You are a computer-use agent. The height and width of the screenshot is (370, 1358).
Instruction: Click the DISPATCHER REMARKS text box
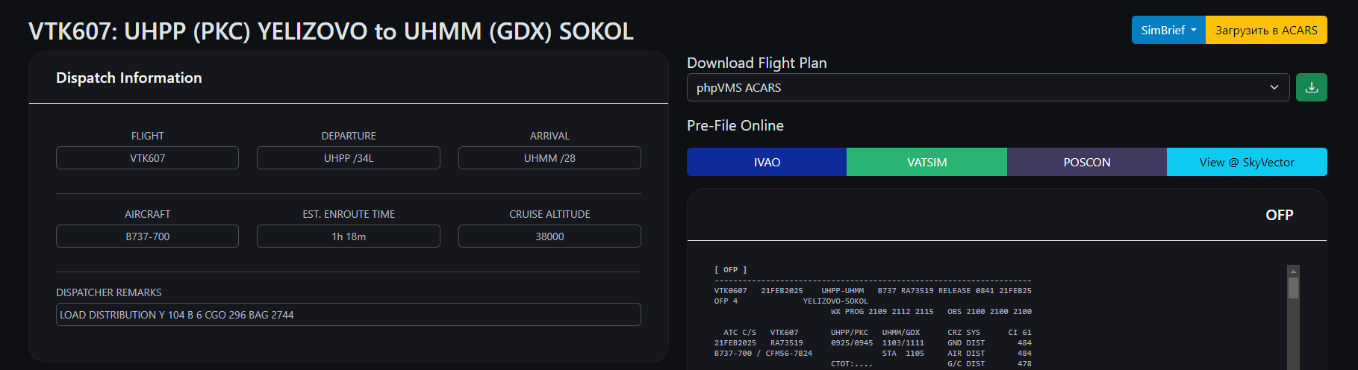coord(349,315)
